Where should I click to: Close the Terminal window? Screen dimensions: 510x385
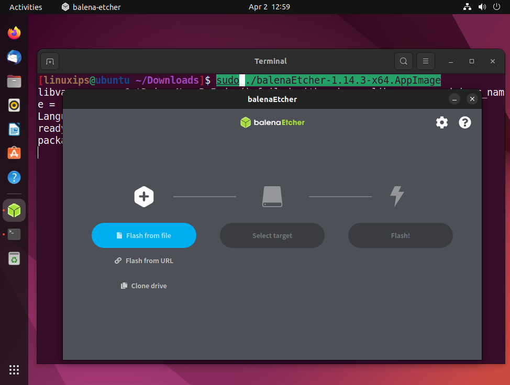coord(493,61)
